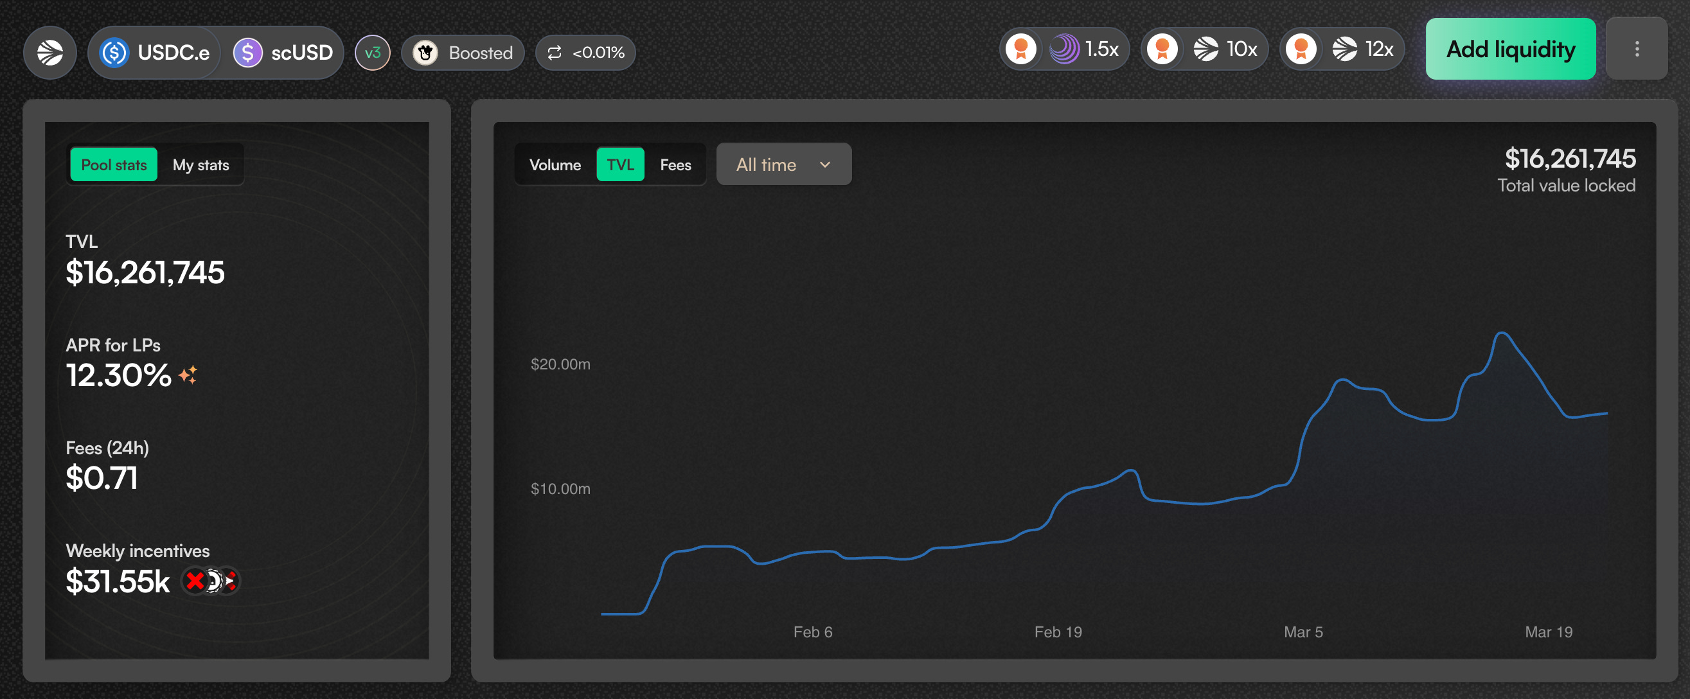Click the Boosted badge icon
The width and height of the screenshot is (1690, 699).
point(426,53)
